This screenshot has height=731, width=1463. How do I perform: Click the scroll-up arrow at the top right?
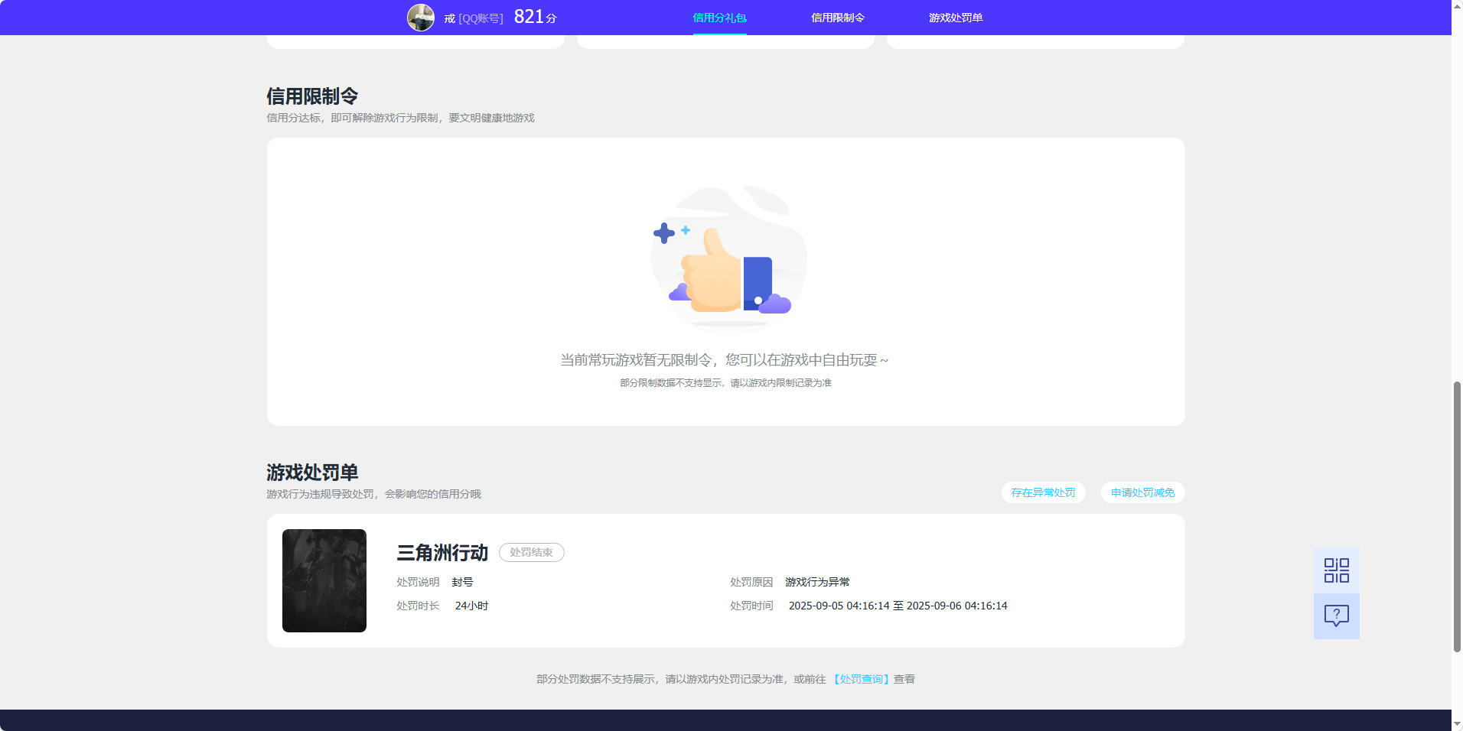pyautogui.click(x=1456, y=5)
